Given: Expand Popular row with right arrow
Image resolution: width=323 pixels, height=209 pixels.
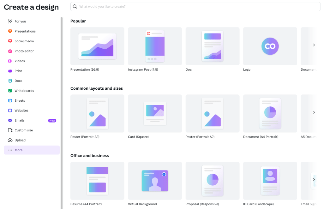Looking at the screenshot, I should click(x=314, y=45).
